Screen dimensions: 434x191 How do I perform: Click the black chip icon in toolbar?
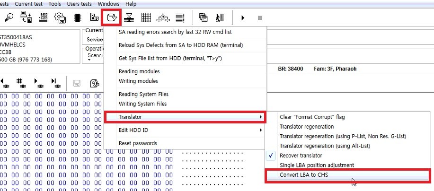78,18
